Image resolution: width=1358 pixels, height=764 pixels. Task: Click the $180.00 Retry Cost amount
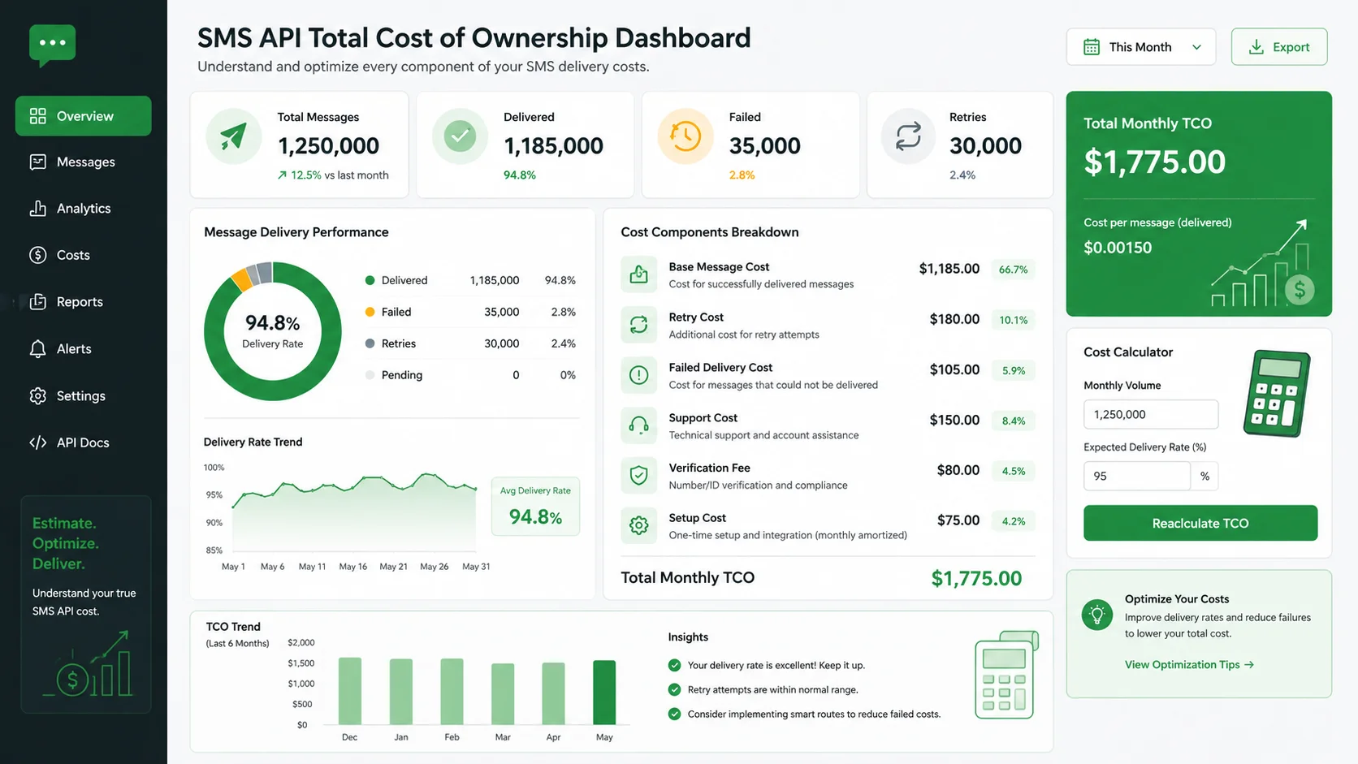(954, 319)
